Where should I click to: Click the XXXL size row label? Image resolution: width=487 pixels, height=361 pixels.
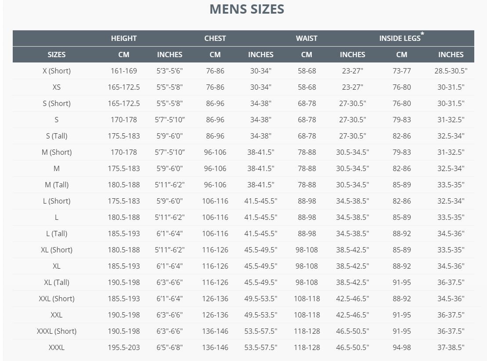[x=57, y=347]
